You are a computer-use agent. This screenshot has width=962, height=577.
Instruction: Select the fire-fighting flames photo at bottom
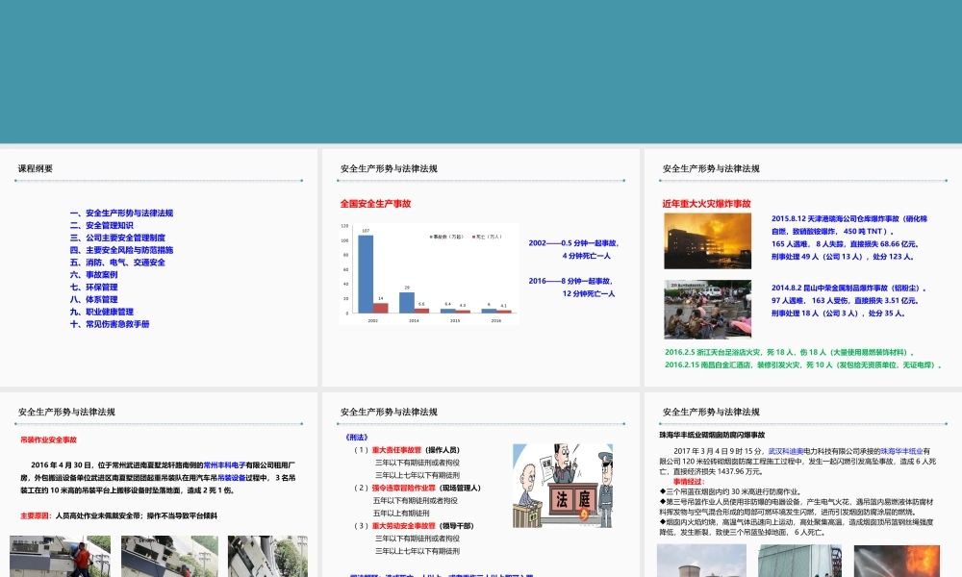897,561
